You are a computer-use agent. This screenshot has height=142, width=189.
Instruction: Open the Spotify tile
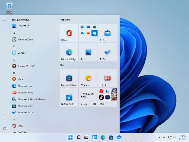click(88, 97)
